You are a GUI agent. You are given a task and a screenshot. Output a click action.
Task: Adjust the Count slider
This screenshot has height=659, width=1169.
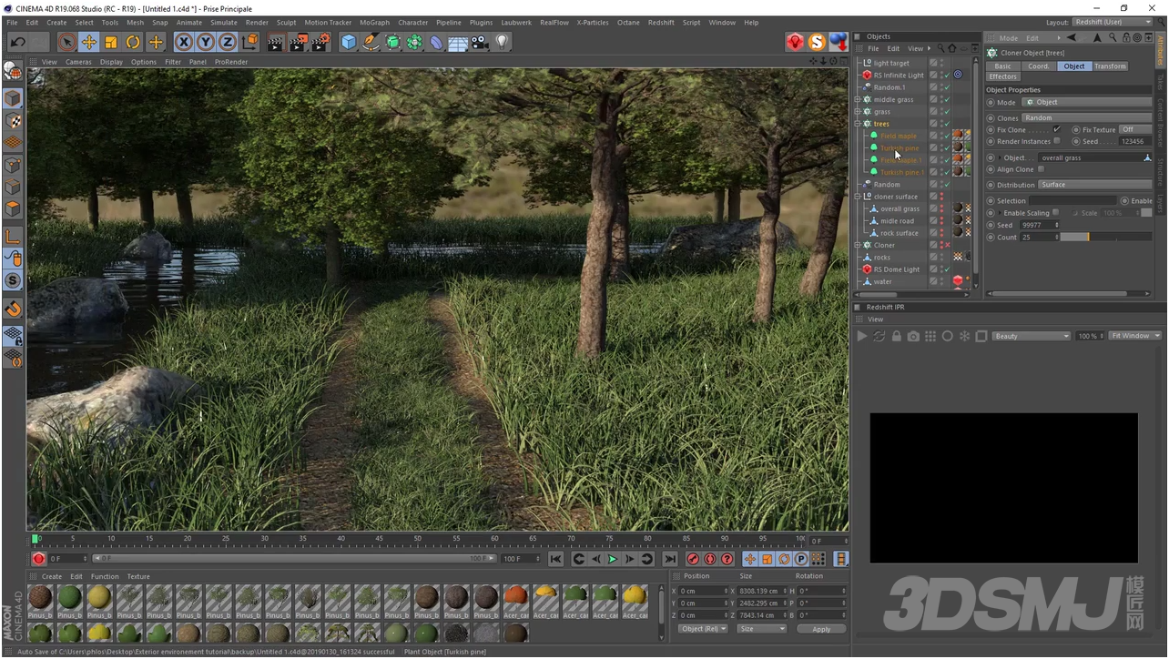point(1106,237)
